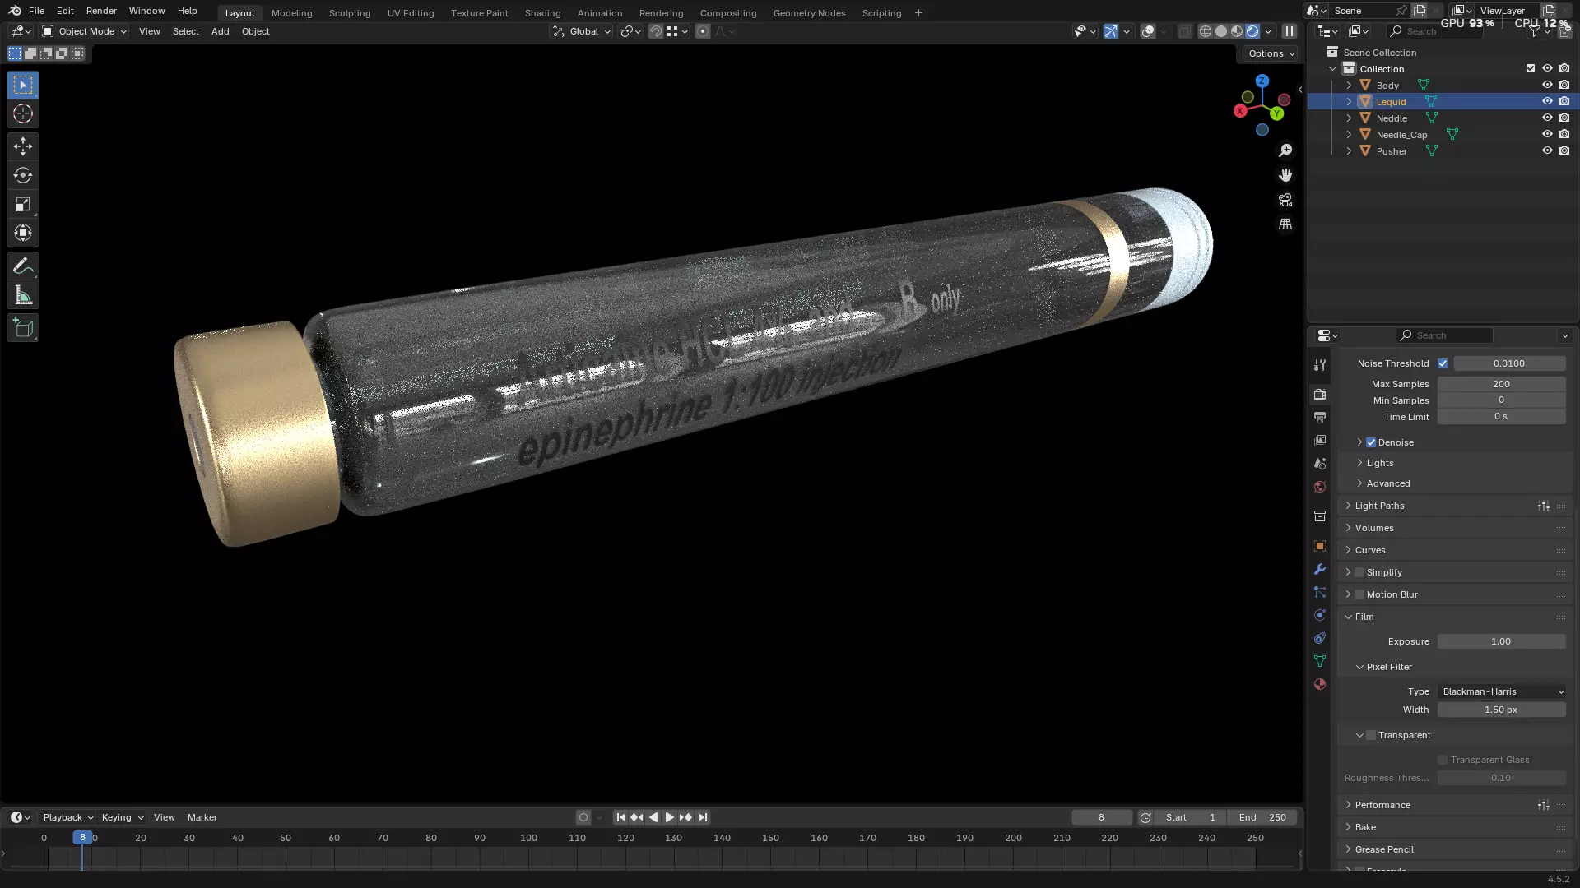
Task: Activate the Move tool
Action: [23, 146]
